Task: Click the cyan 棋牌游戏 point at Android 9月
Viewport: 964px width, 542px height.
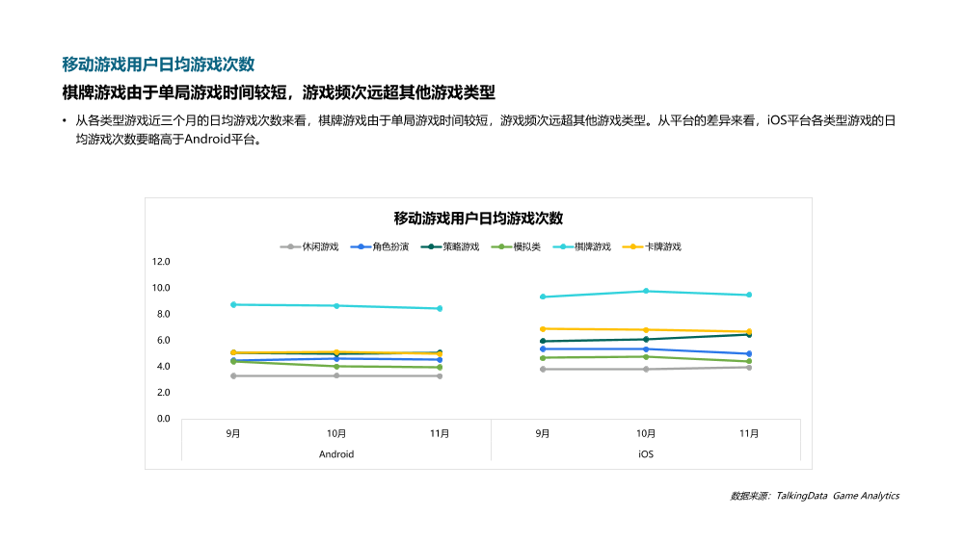Action: (x=233, y=304)
